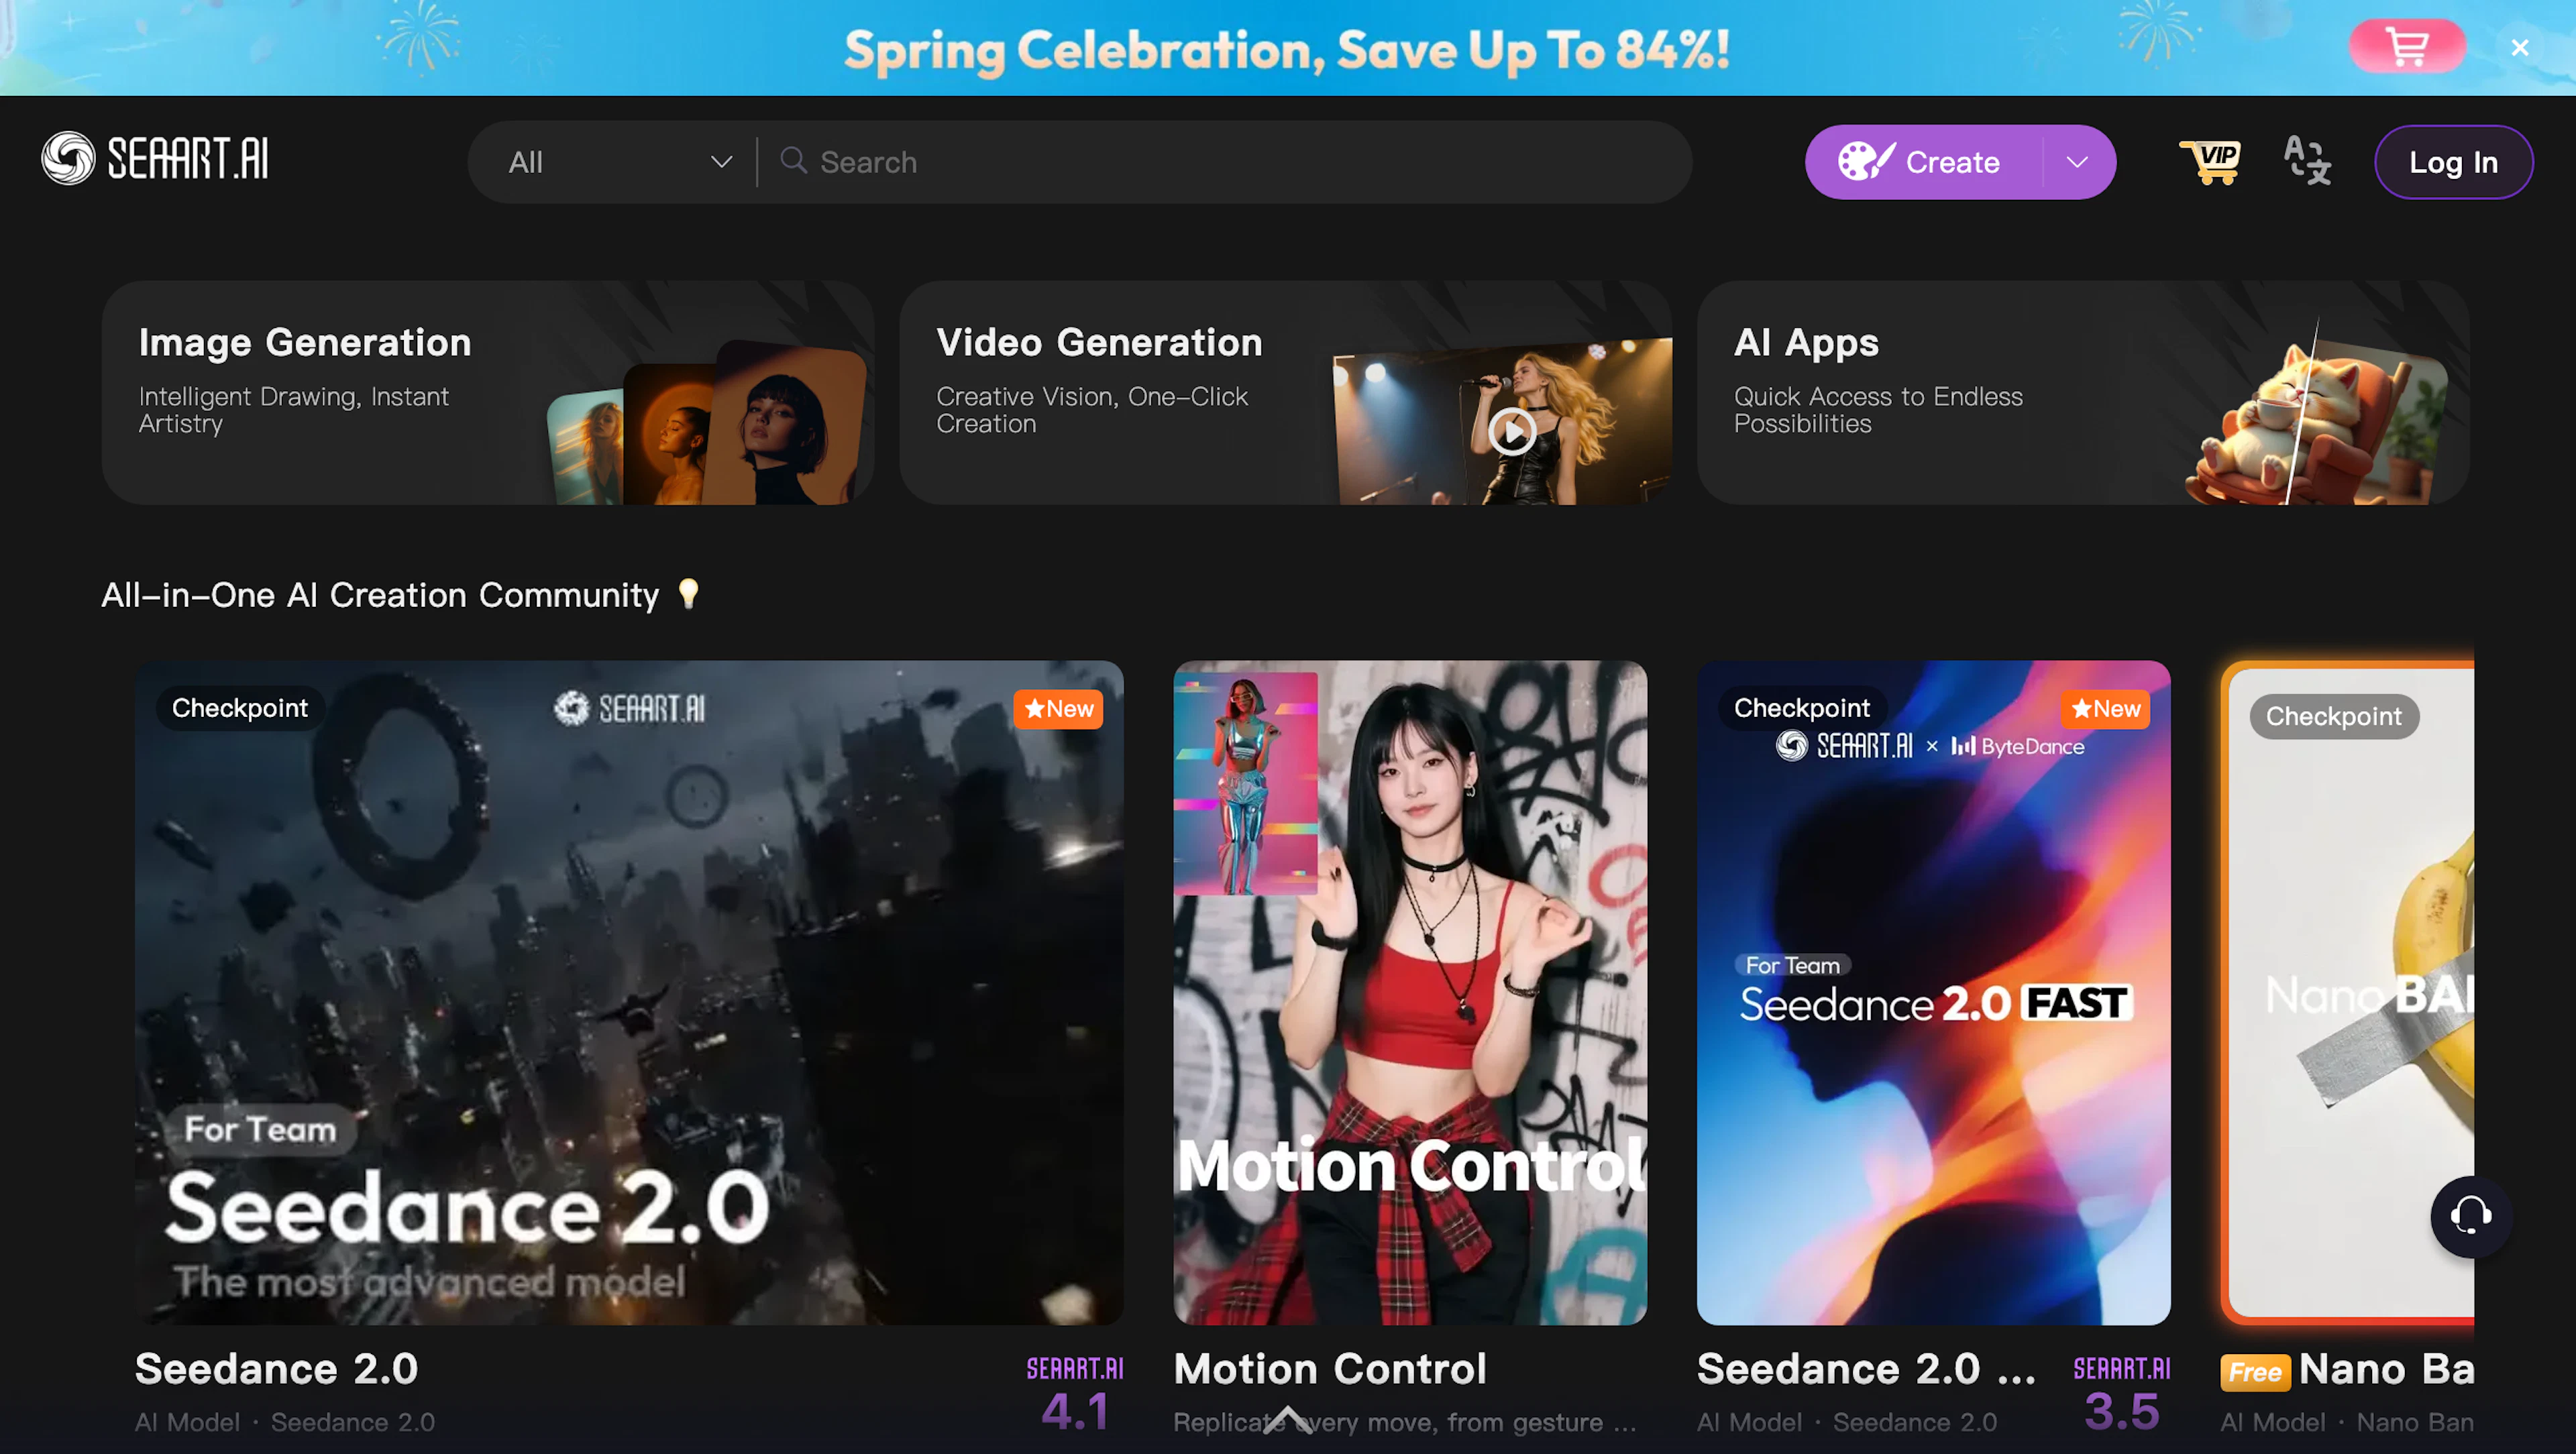Open the Image Generation card
Image resolution: width=2576 pixels, height=1454 pixels.
(x=488, y=393)
